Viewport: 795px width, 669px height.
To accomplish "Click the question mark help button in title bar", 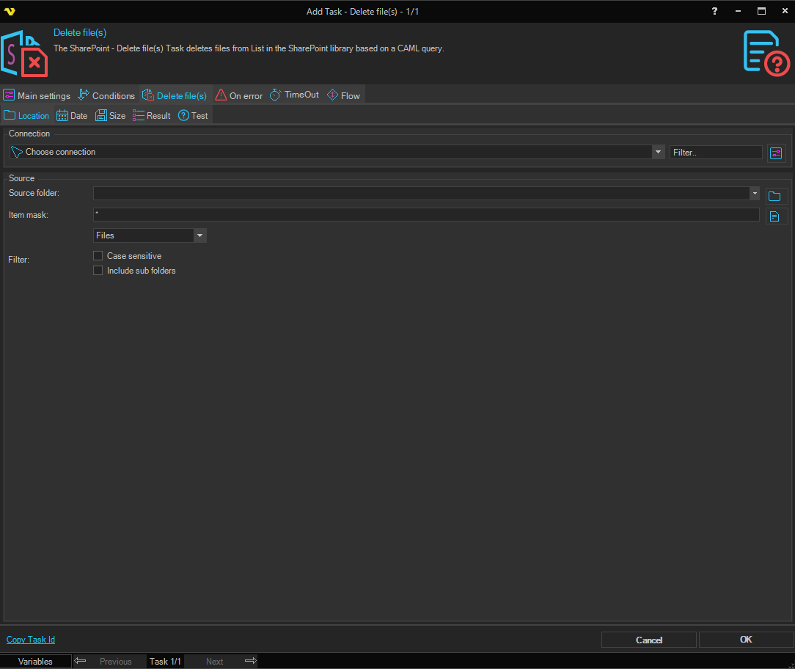I will (x=714, y=11).
